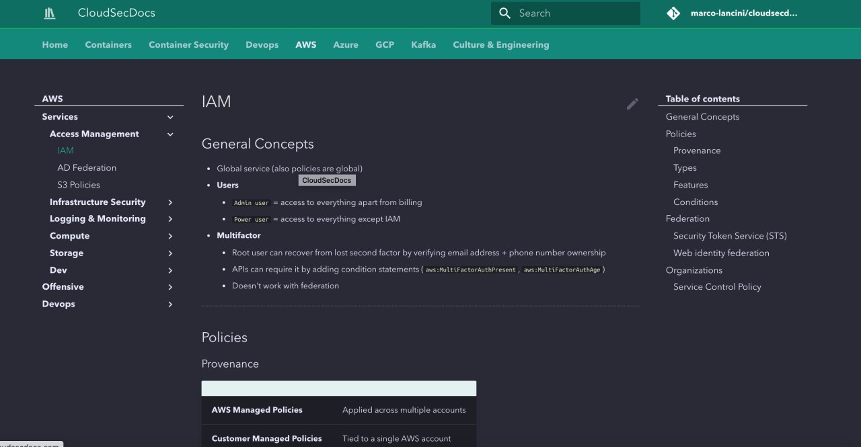
Task: Collapse the Services section chevron
Action: 170,117
